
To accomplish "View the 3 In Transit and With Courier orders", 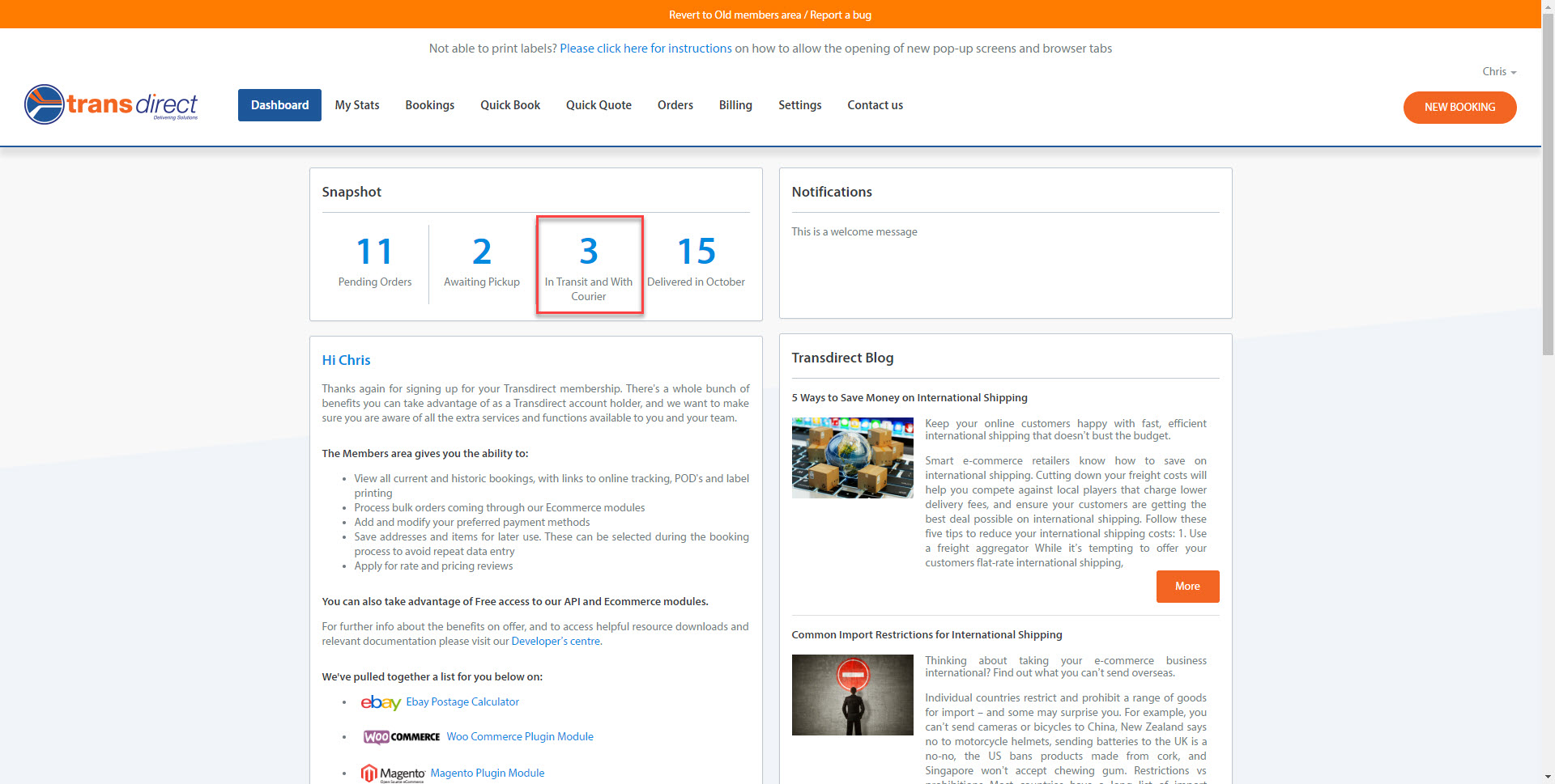I will (x=589, y=265).
